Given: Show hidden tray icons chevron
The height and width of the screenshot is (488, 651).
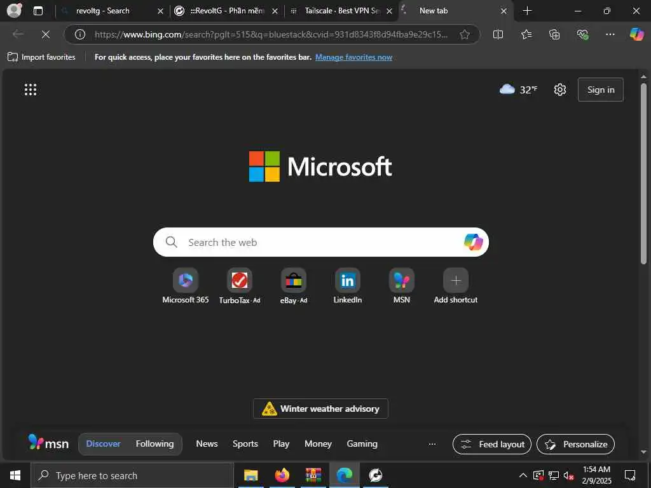Looking at the screenshot, I should click(x=523, y=475).
